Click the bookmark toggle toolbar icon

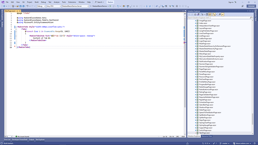[177, 6]
